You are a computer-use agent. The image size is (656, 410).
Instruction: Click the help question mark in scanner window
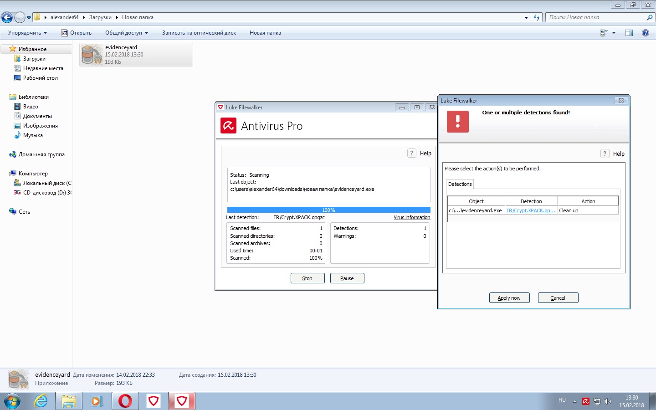[x=412, y=154]
